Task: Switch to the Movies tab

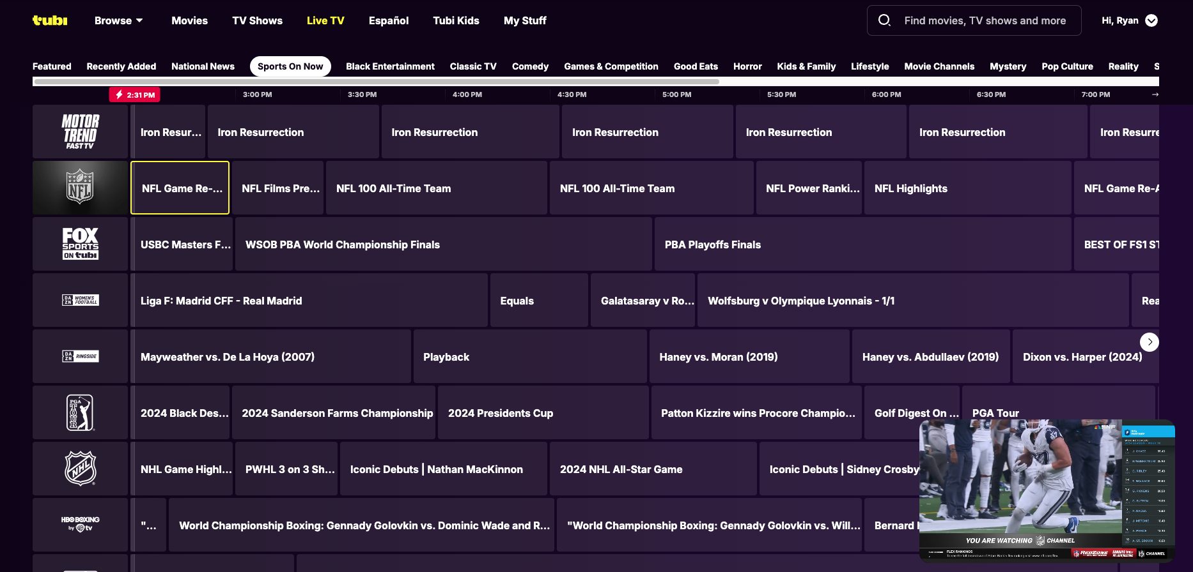Action: [189, 20]
